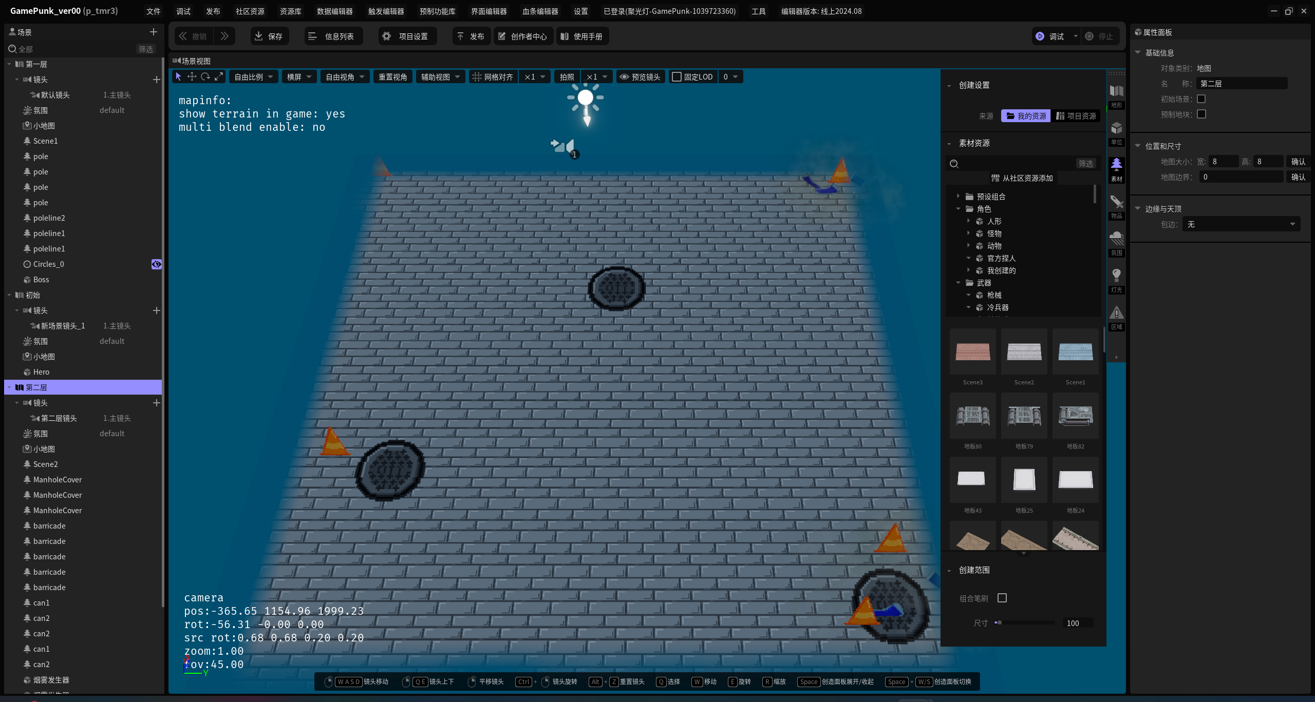Open the 包边 dropdown set to 无

(x=1241, y=224)
